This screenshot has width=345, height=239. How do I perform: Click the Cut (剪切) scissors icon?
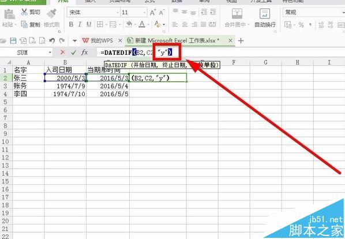click(x=24, y=12)
